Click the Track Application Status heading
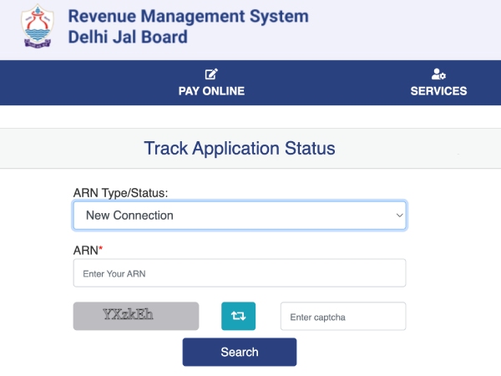 tap(240, 149)
